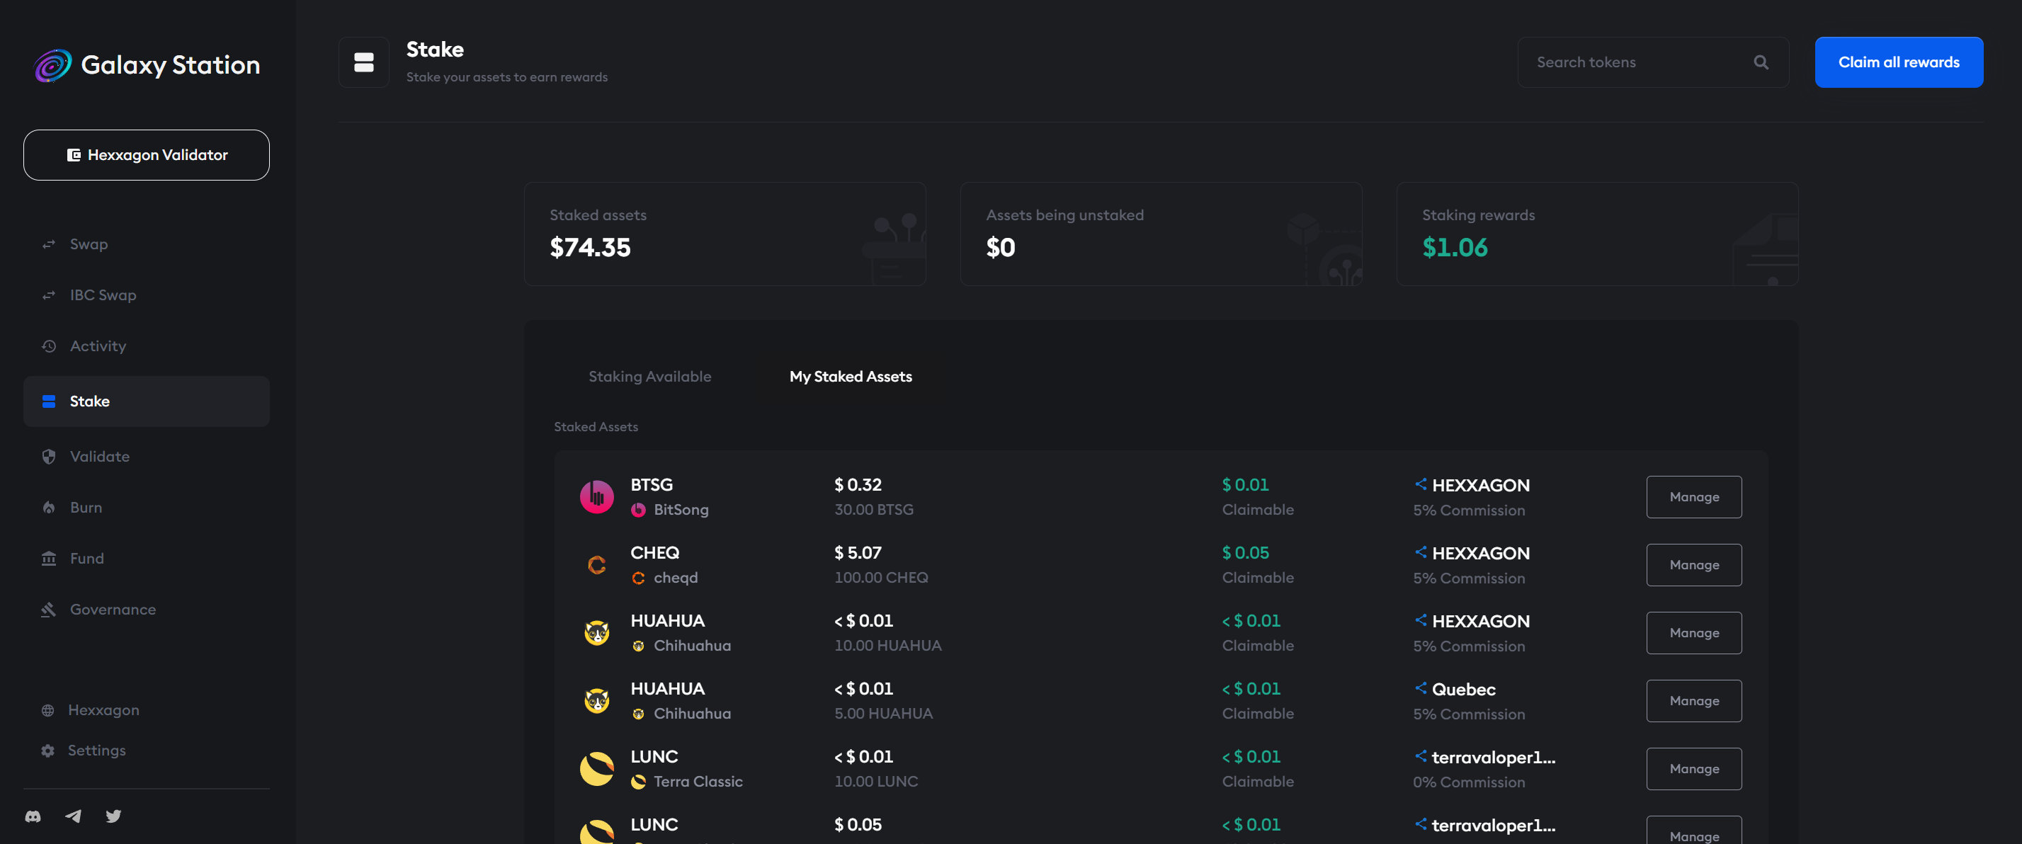2022x844 pixels.
Task: Click the search magnifier icon
Action: click(x=1761, y=62)
